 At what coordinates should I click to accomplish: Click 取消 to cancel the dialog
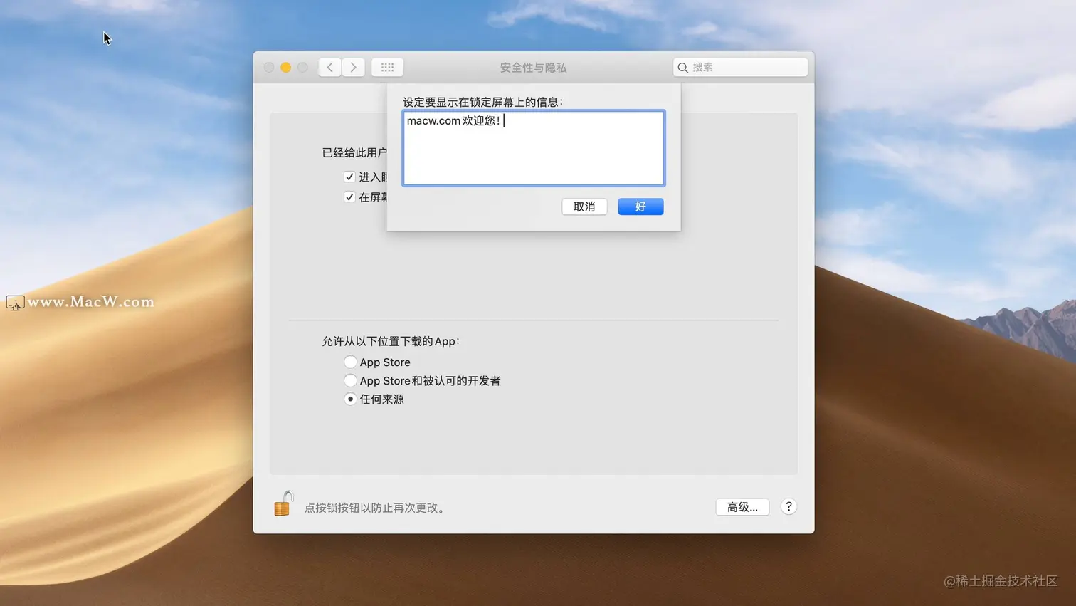pos(584,207)
